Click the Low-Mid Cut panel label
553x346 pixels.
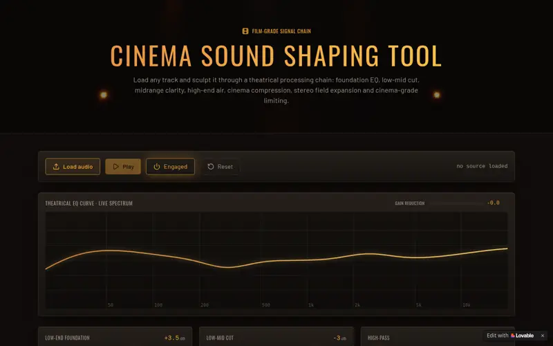tap(220, 338)
